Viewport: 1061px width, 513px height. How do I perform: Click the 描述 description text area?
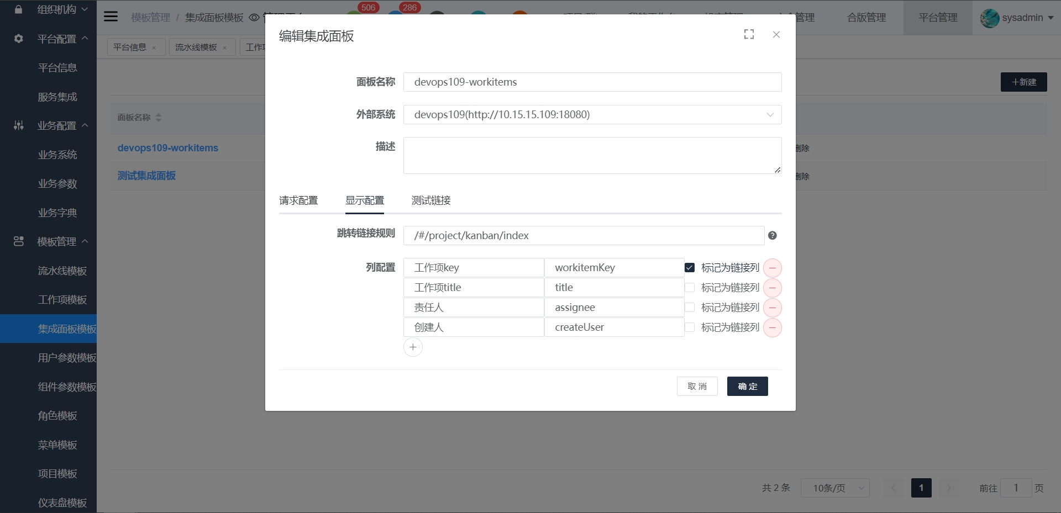click(592, 155)
